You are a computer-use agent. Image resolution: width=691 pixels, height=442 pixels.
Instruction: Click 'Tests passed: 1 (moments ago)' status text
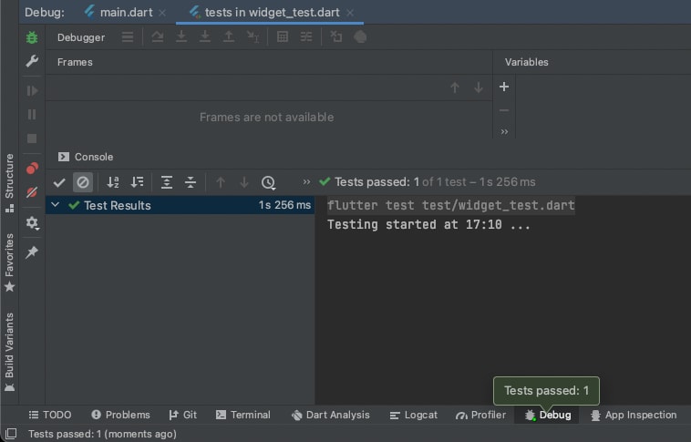click(102, 434)
